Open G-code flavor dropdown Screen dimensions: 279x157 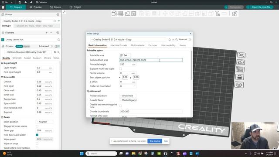128,100
